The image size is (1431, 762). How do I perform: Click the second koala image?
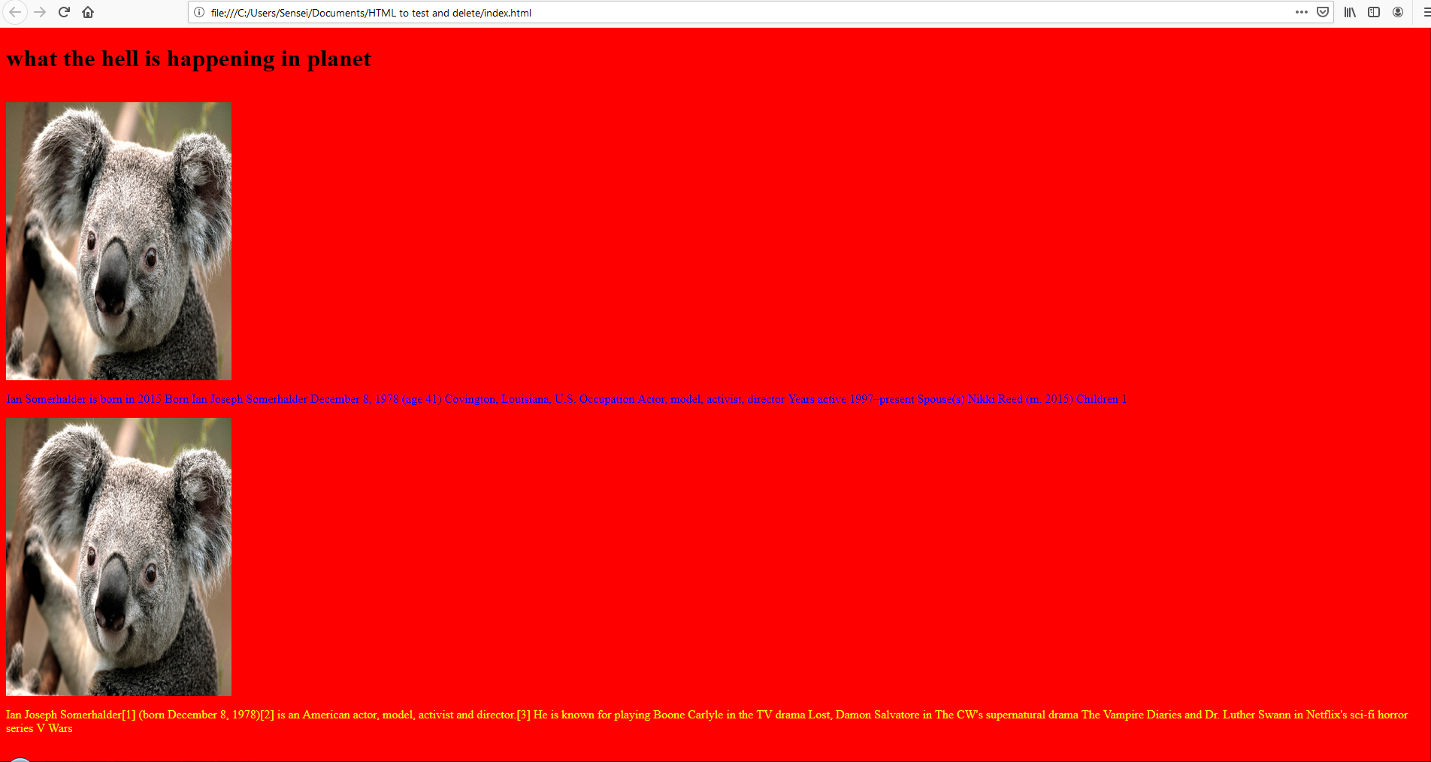pyautogui.click(x=119, y=557)
